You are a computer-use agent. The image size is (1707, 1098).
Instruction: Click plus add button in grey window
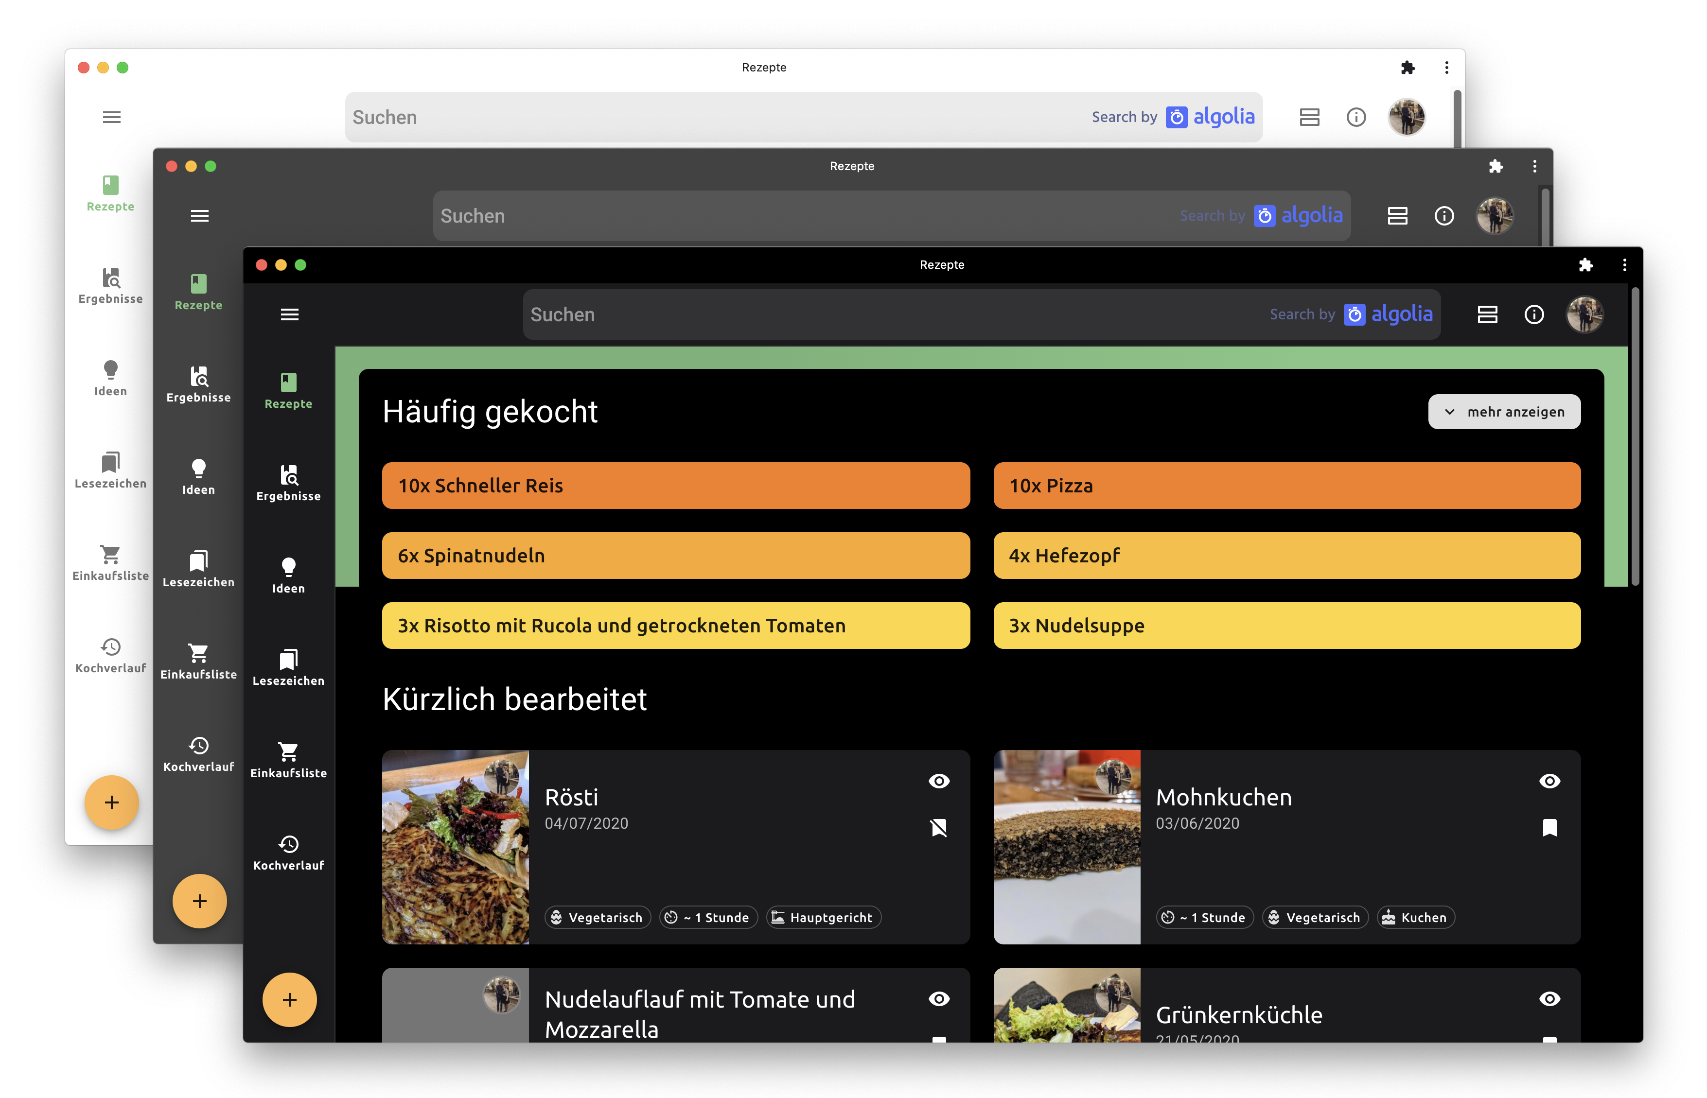[200, 901]
